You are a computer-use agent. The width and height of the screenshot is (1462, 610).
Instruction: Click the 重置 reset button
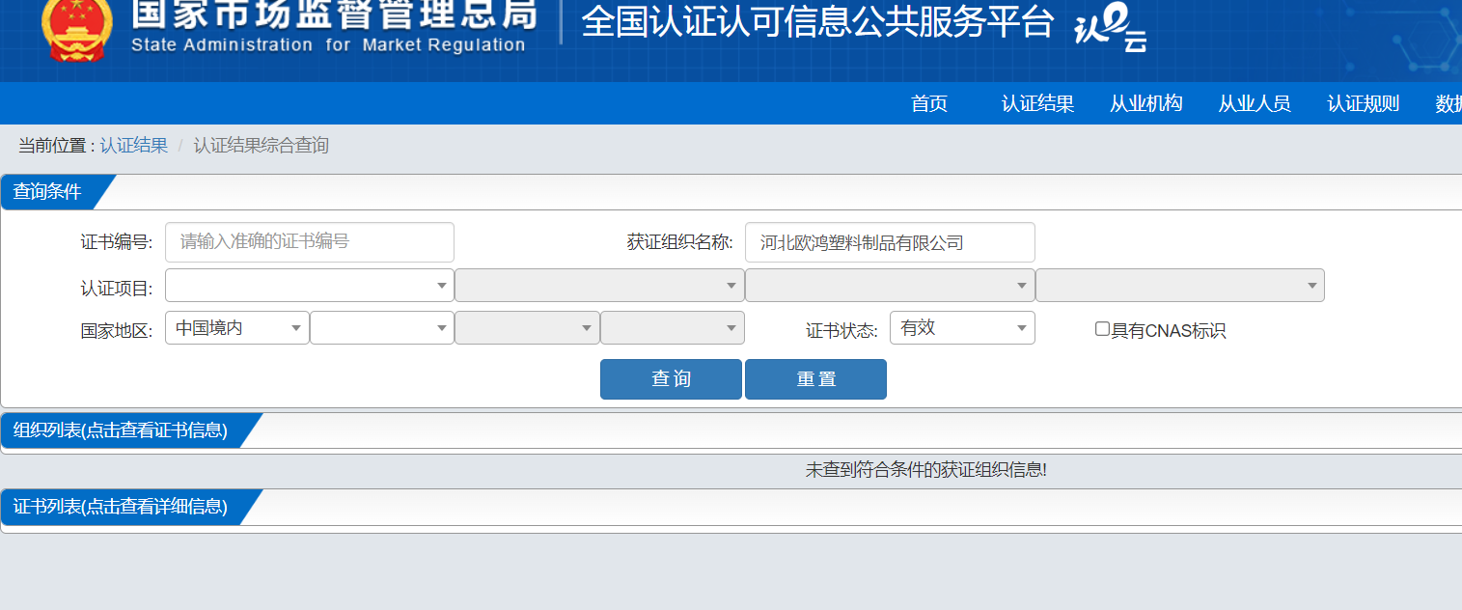tap(815, 379)
